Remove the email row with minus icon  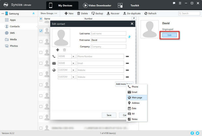127,63
